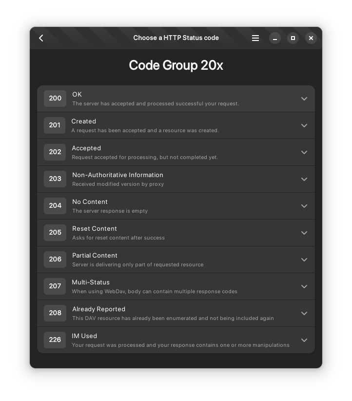Click the WebDav multiple response codes description
Screen dimensions: 352x401
coord(155,292)
